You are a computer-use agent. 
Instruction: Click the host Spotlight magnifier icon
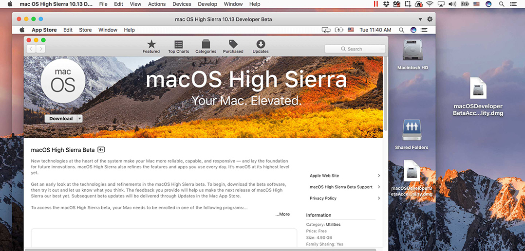(501, 4)
